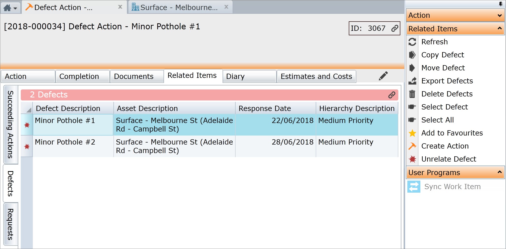Open the home dropdown arrow

pyautogui.click(x=15, y=8)
